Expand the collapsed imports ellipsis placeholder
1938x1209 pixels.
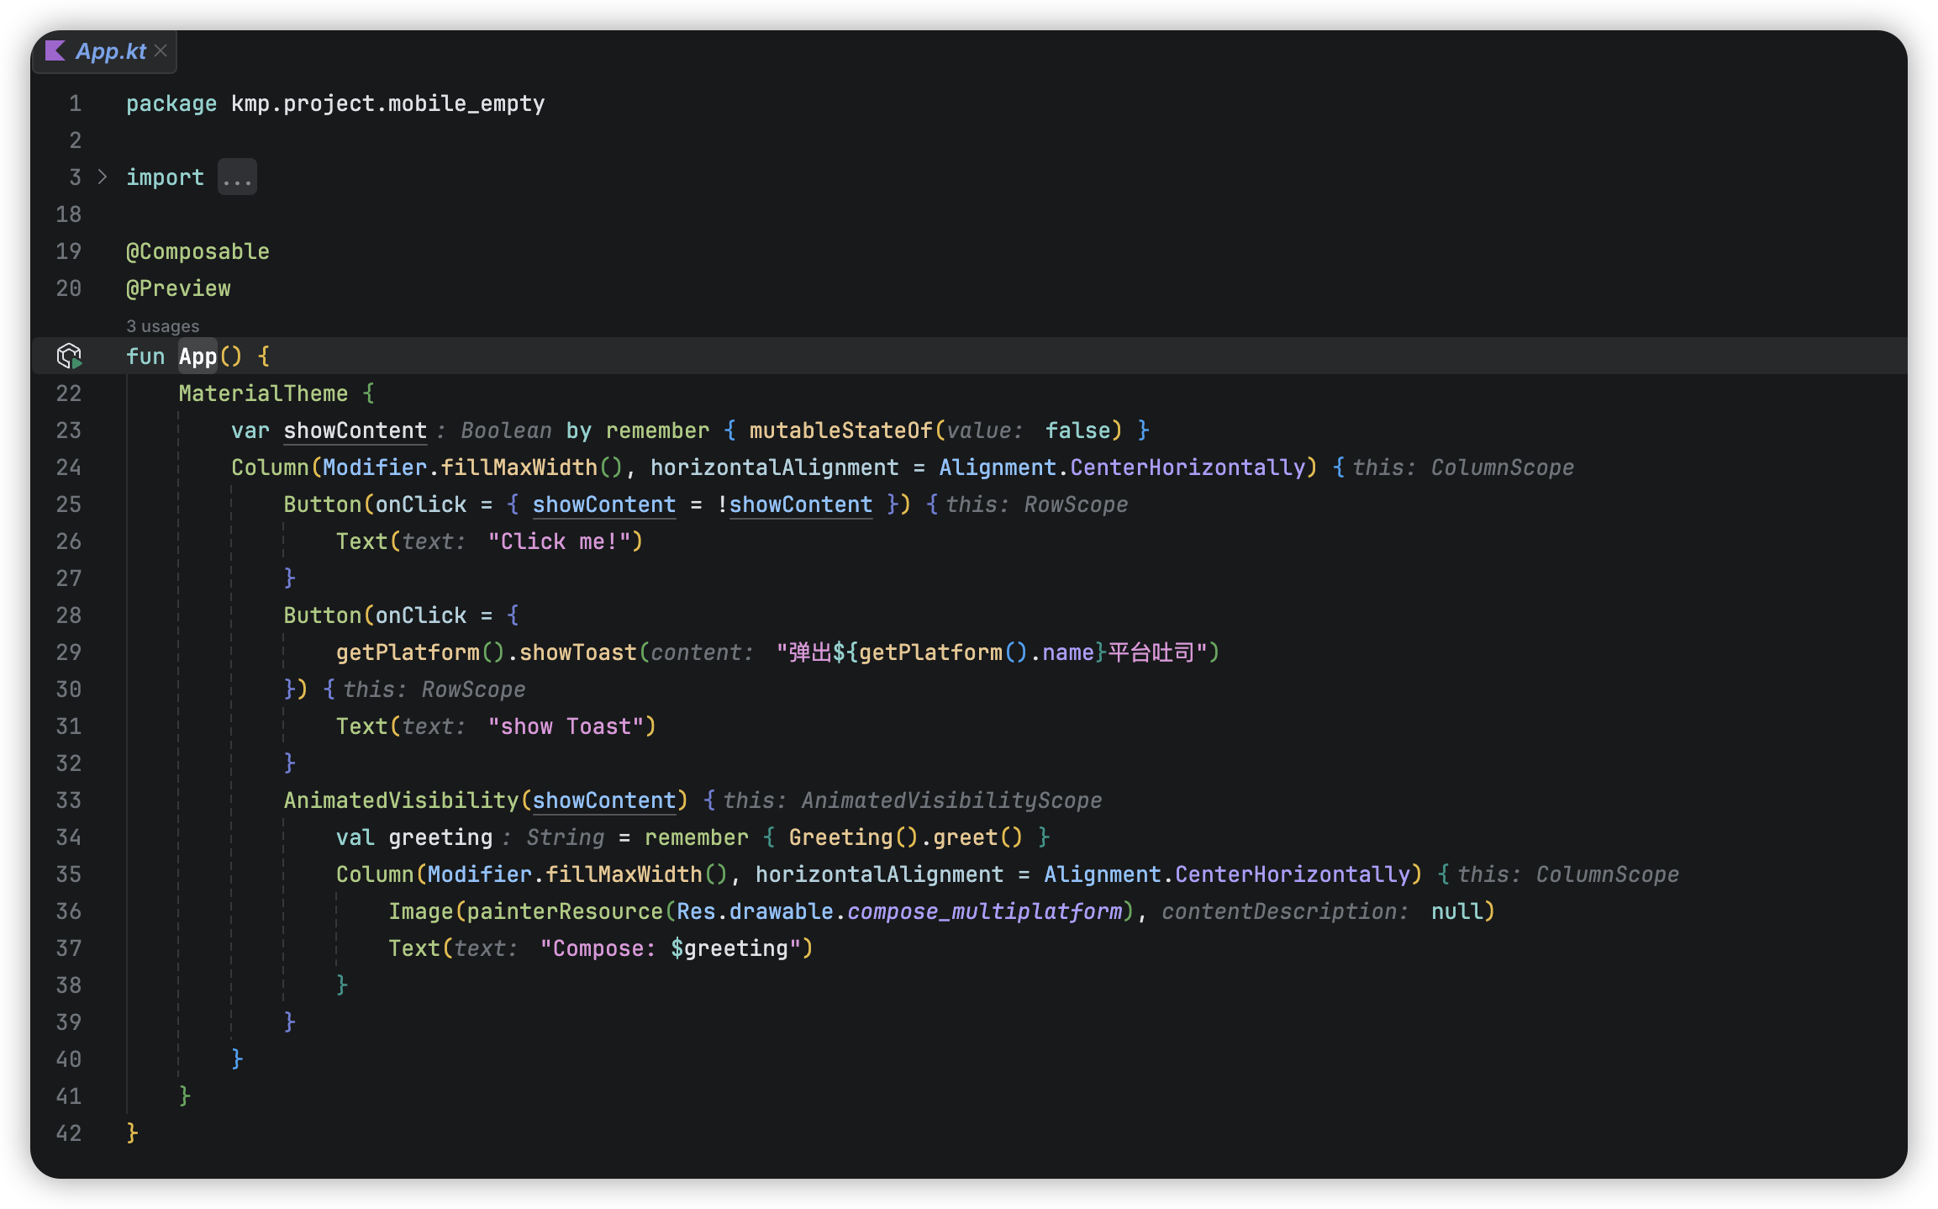click(237, 177)
